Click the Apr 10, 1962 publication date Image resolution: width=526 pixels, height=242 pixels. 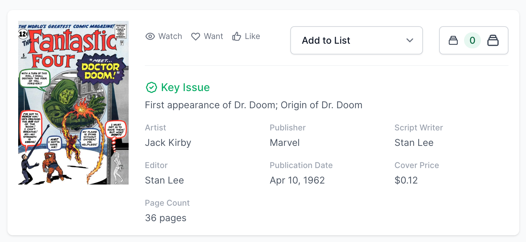click(x=297, y=180)
